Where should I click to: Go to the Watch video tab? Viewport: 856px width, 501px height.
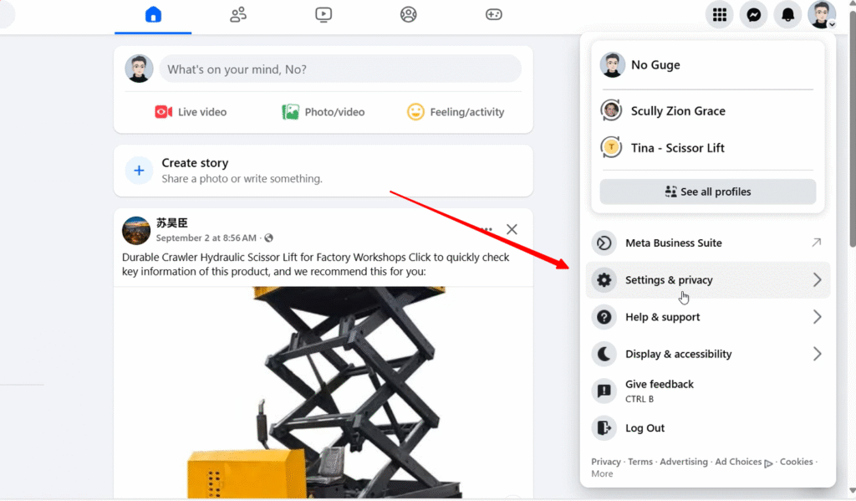point(324,15)
